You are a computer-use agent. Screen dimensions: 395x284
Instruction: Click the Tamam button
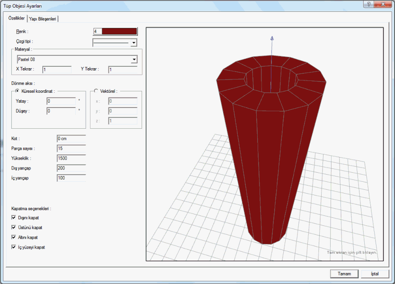tap(344, 274)
